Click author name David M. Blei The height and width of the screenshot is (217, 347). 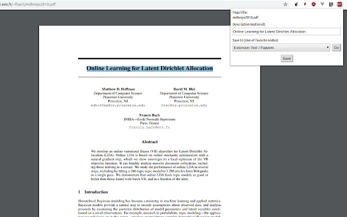(184, 89)
